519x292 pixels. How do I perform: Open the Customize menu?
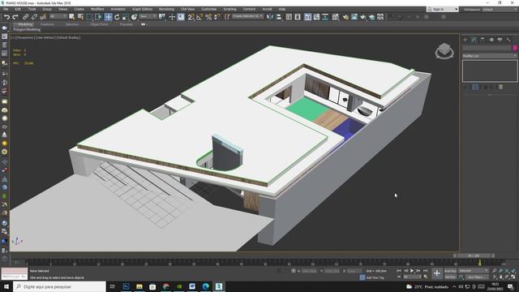(x=209, y=9)
